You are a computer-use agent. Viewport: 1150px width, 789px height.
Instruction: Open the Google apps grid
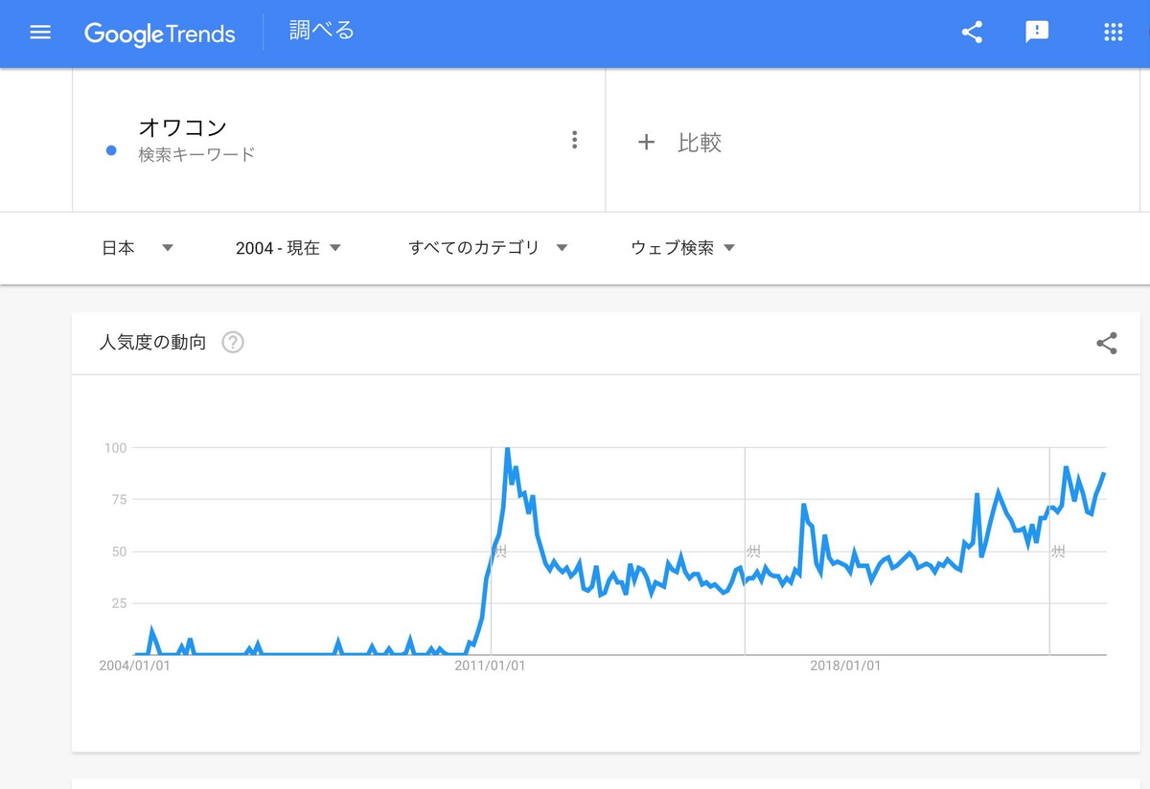pyautogui.click(x=1113, y=33)
